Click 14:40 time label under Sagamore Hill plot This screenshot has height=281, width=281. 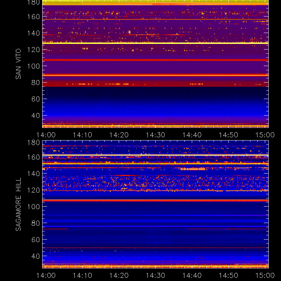click(x=192, y=275)
